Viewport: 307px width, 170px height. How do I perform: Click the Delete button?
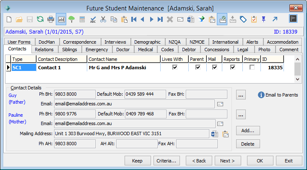[x=248, y=144]
